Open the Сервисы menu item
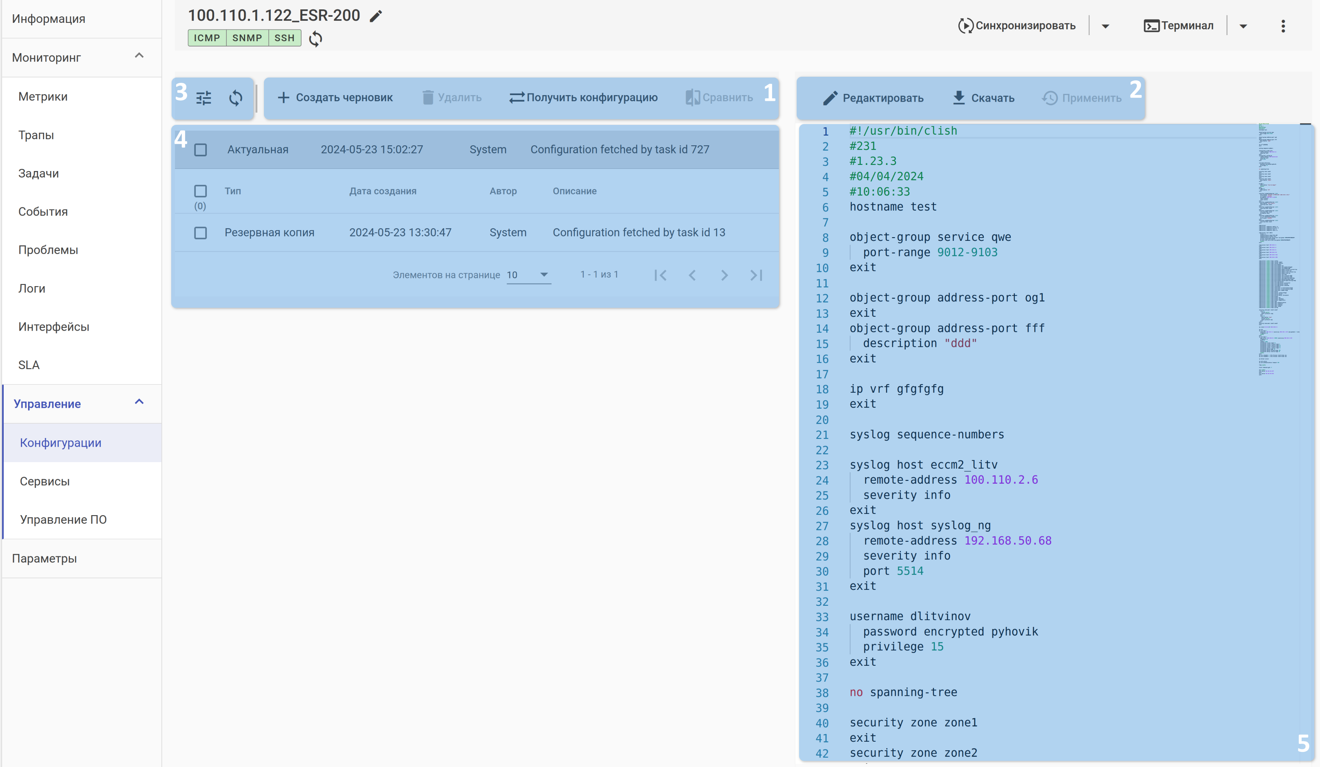 tap(45, 481)
